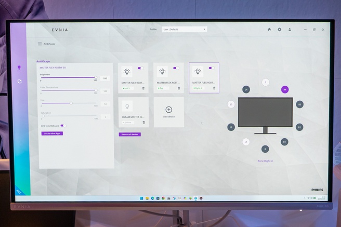The image size is (341, 227).
Task: Select the Left 3 device bulb icon
Action: (127, 72)
